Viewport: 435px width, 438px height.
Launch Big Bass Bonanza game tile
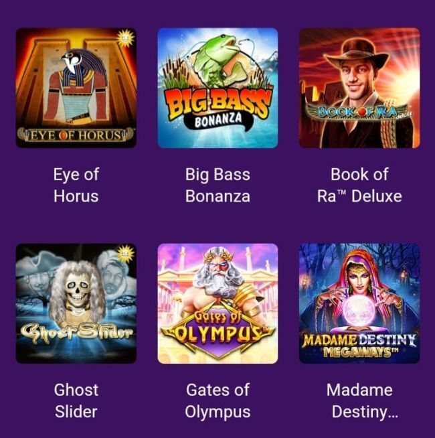pyautogui.click(x=217, y=88)
